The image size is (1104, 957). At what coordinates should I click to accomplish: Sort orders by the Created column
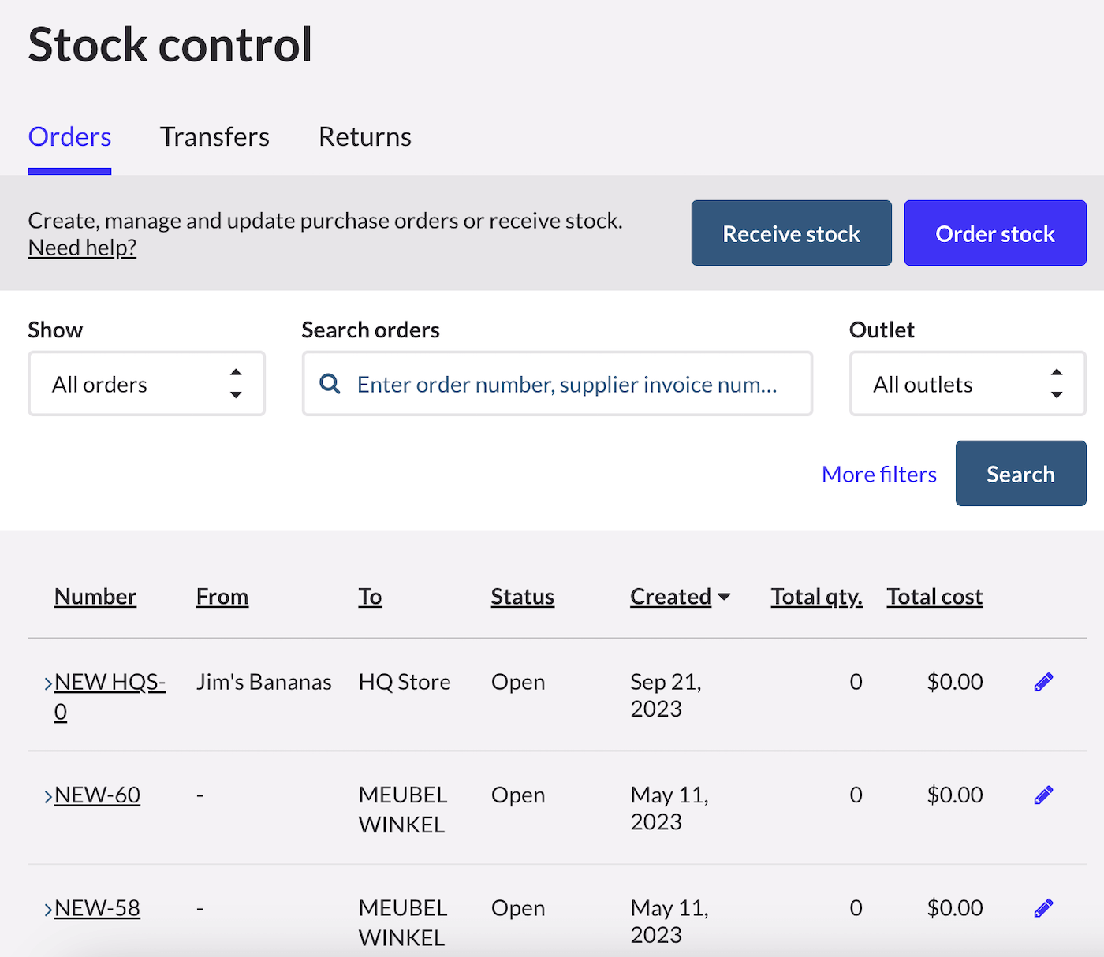click(671, 597)
